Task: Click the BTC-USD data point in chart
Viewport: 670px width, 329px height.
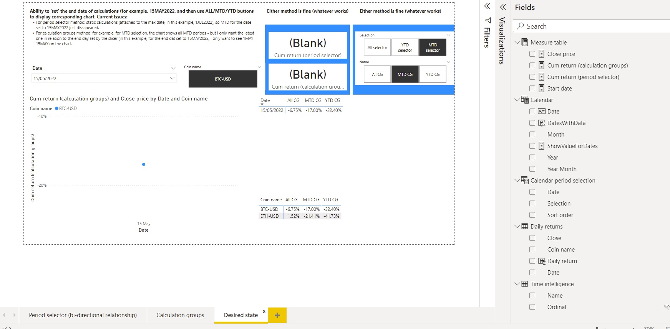Action: [144, 164]
